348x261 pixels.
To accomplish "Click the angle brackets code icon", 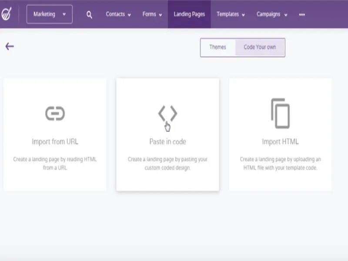I will 167,114.
